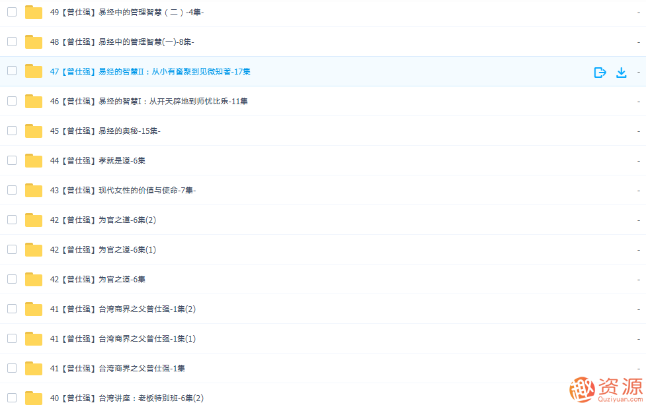Open folder icon for 45 易经的奥秘-15集

click(x=33, y=131)
